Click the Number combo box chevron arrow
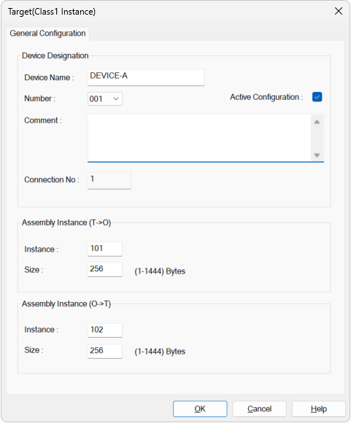 [116, 98]
